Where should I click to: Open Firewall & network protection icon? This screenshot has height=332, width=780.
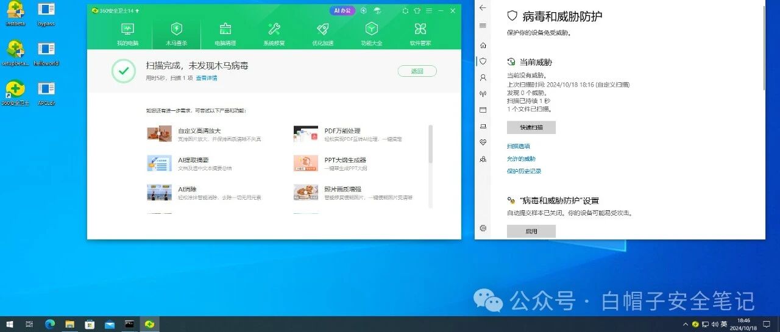coord(483,94)
